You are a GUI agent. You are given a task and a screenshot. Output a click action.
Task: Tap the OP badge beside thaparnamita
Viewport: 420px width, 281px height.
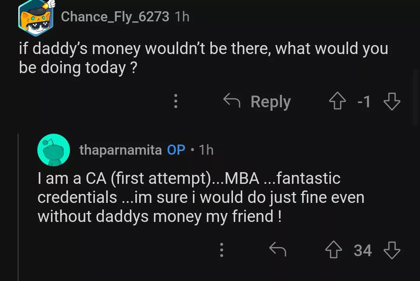tap(176, 150)
